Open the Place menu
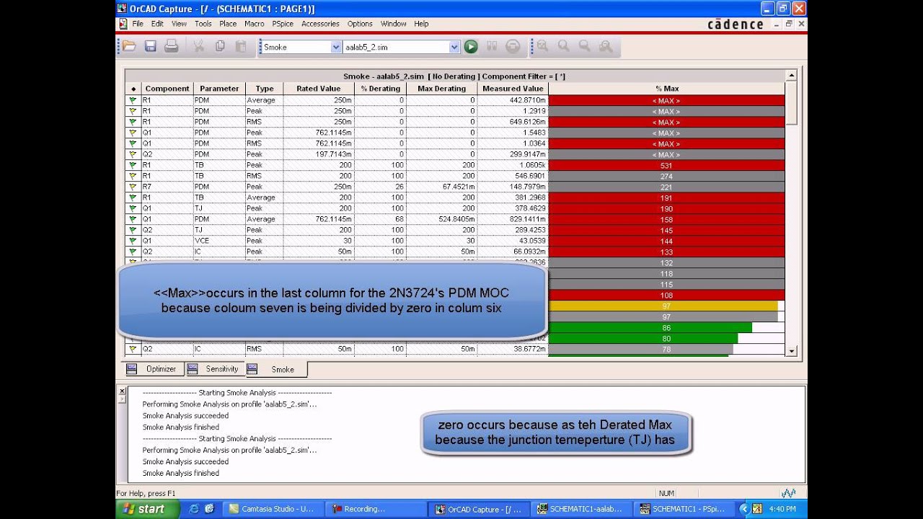923x519 pixels. click(x=228, y=24)
